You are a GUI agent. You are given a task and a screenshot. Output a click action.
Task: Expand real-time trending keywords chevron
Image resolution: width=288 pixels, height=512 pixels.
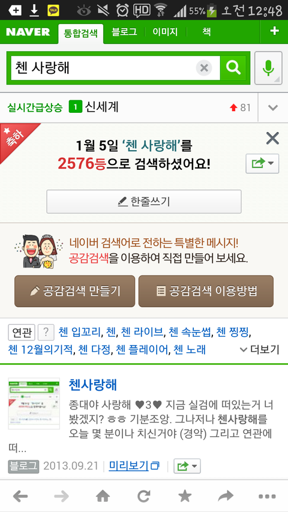tap(272, 107)
